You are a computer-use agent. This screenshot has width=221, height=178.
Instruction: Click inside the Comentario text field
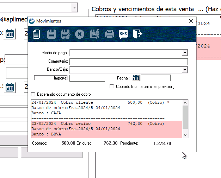[128, 62]
